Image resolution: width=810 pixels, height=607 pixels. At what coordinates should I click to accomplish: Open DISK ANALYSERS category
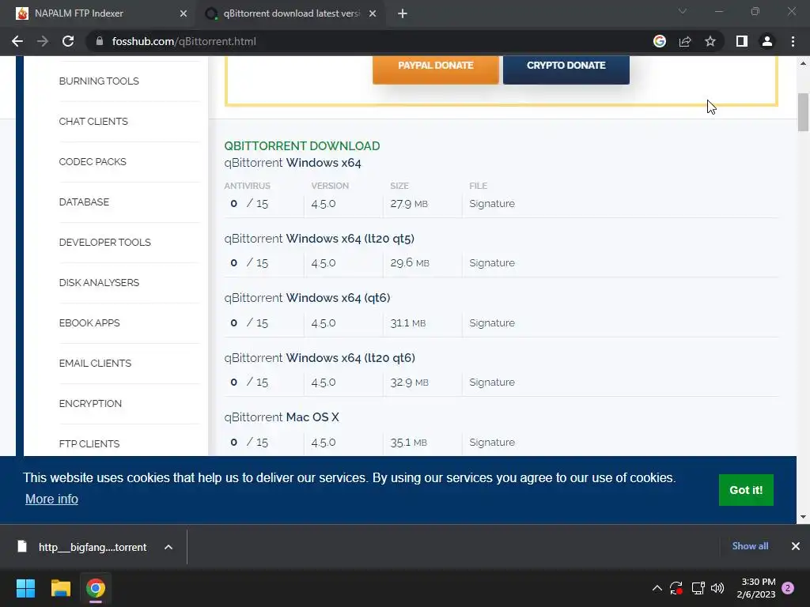click(99, 282)
